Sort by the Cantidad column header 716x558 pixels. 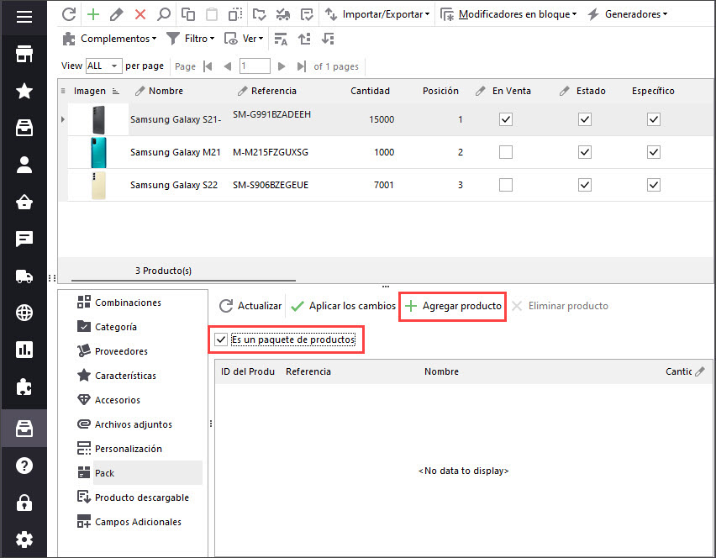pyautogui.click(x=370, y=91)
